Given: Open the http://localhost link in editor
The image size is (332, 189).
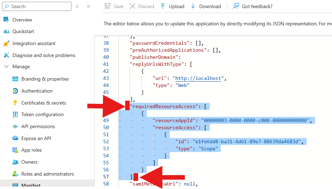Looking at the screenshot, I should point(198,78).
